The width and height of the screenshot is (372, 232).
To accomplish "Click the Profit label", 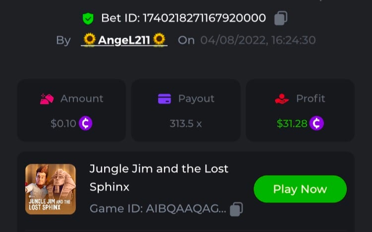I will coord(310,99).
